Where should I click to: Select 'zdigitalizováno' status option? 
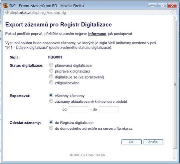tap(51, 82)
